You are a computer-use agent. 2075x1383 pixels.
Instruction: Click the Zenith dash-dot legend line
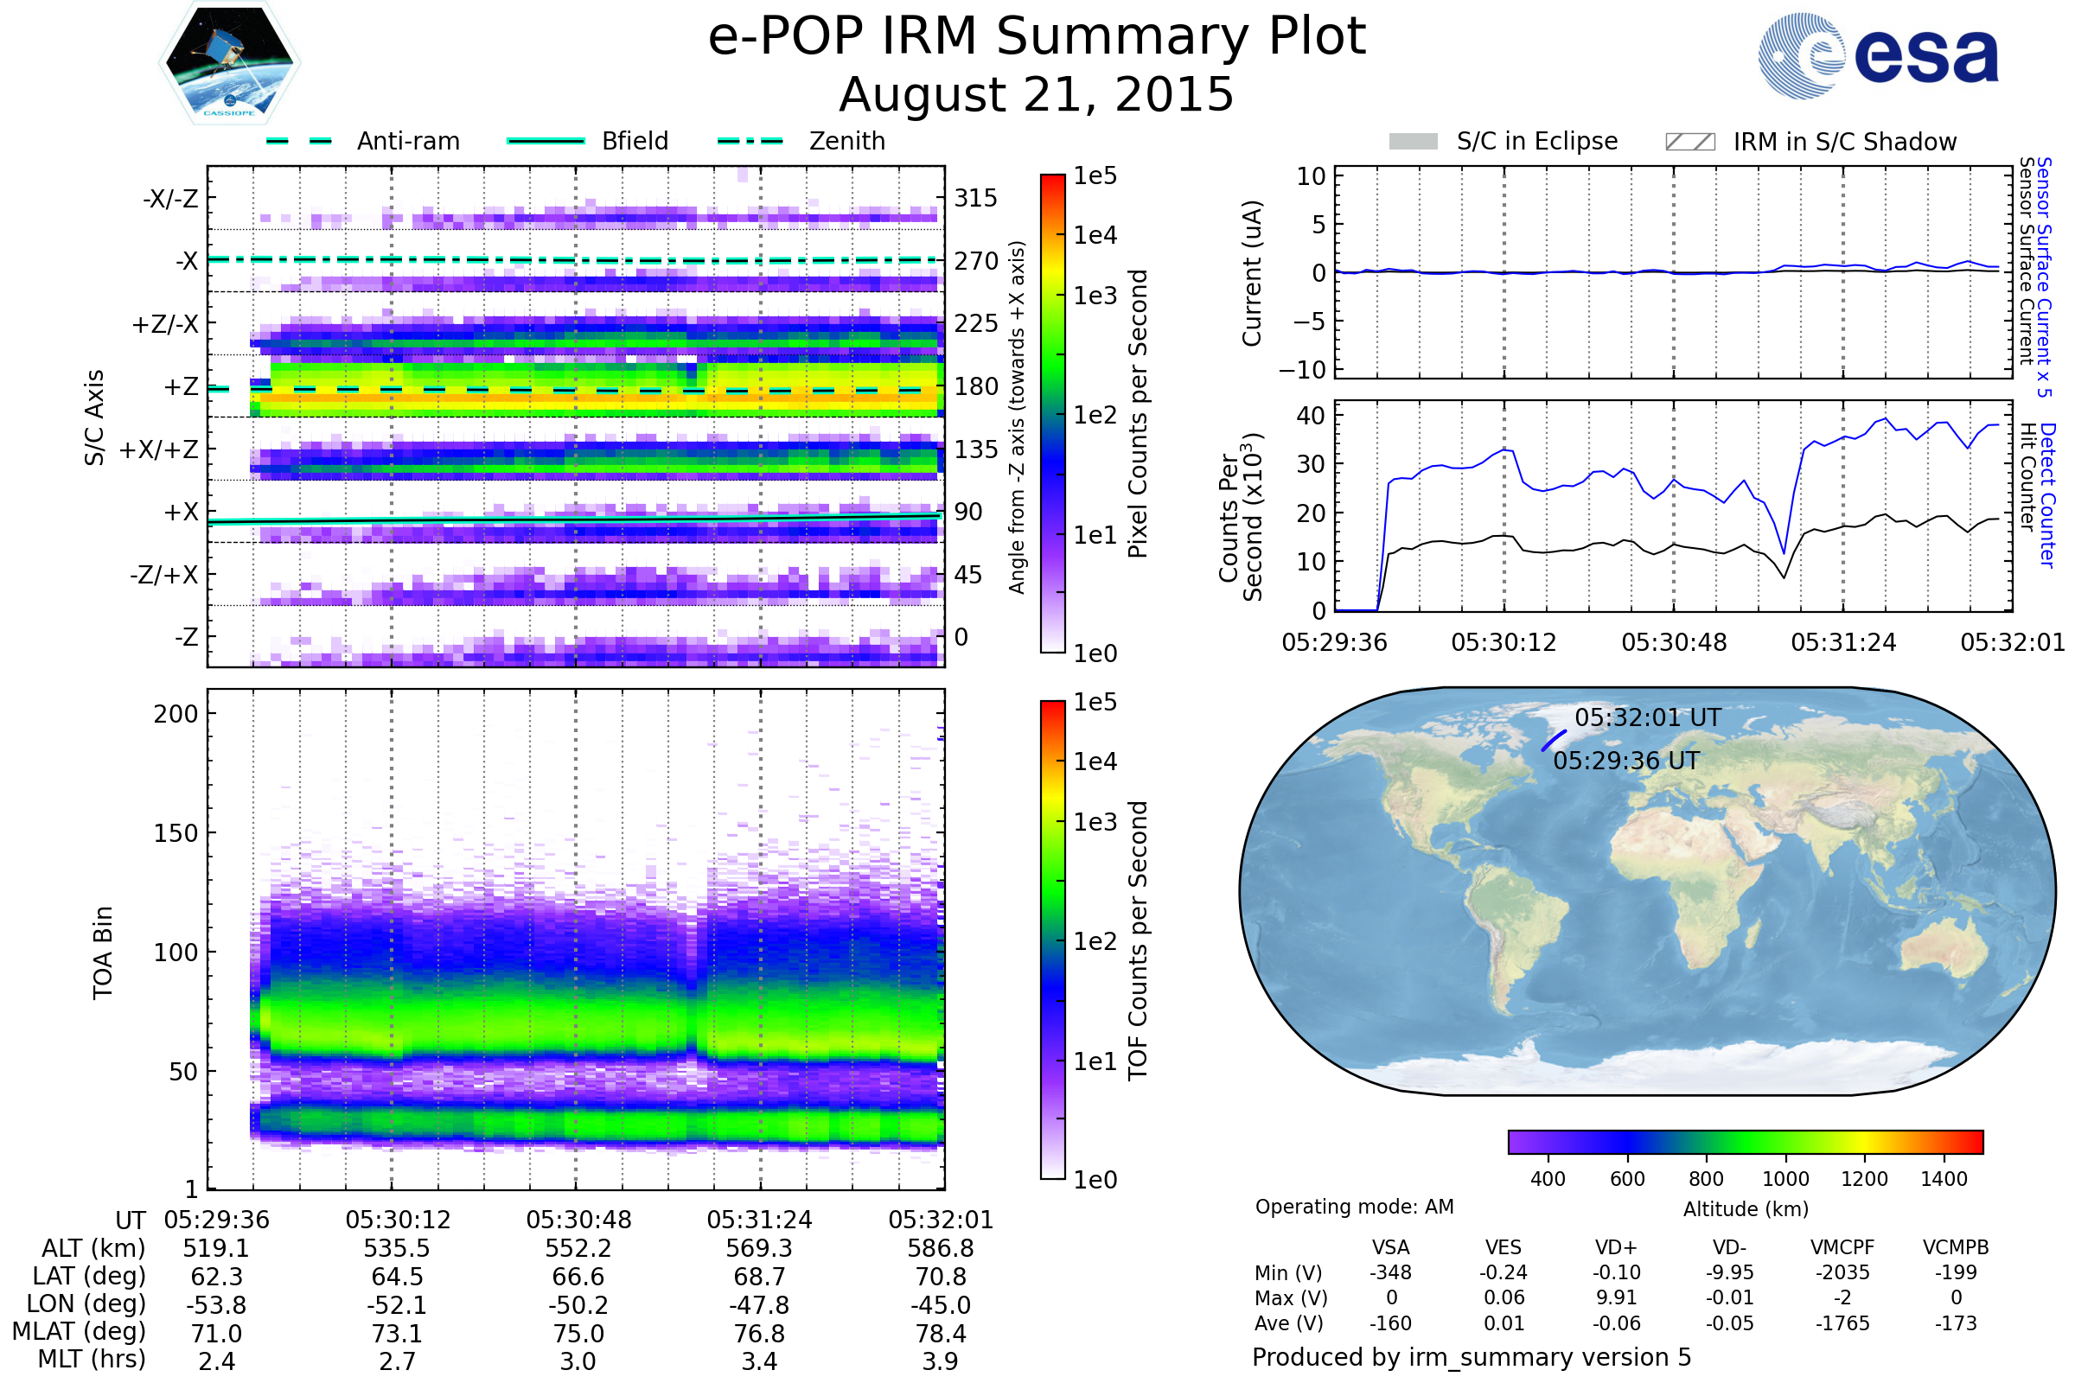point(750,141)
